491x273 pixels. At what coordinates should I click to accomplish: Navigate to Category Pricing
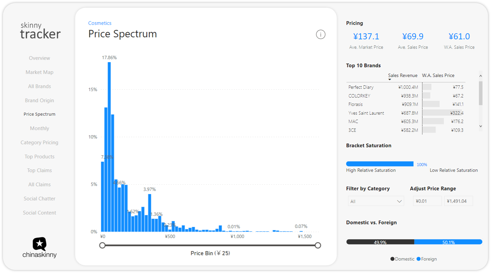point(39,143)
